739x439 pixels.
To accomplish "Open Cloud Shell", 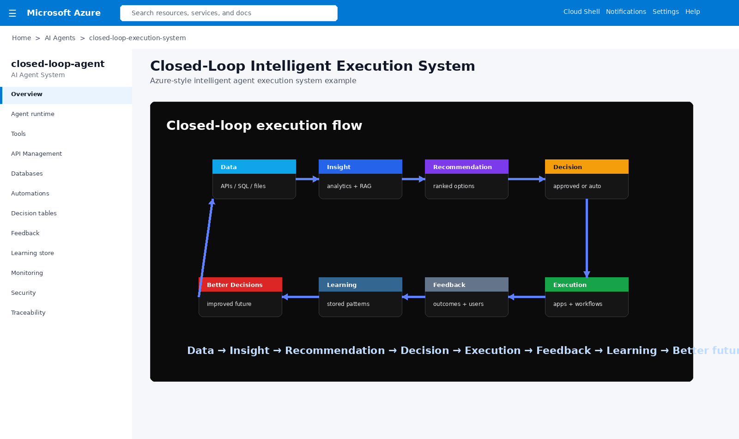I will click(x=582, y=12).
